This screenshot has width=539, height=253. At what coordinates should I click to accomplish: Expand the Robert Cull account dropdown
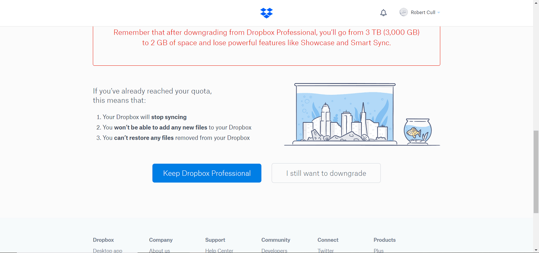click(438, 12)
